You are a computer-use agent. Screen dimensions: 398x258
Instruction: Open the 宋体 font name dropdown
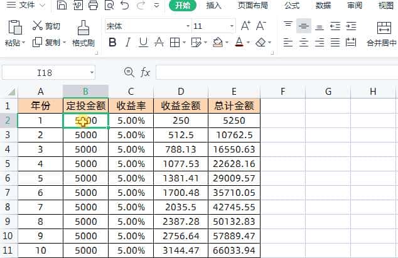188,26
